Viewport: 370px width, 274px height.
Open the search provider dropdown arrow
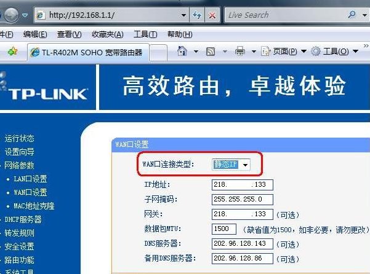coord(364,15)
